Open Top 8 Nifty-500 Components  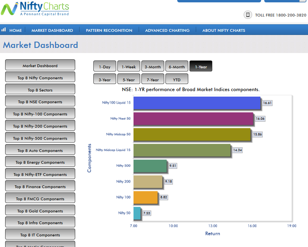40,137
